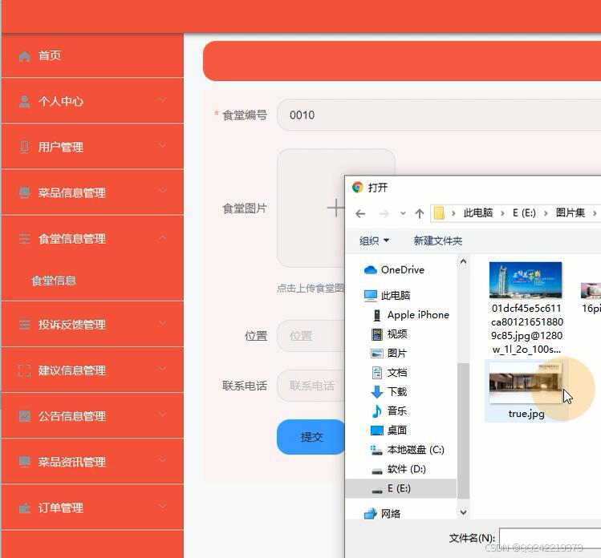Click 此电脑 in the address breadcrumb

tap(478, 213)
